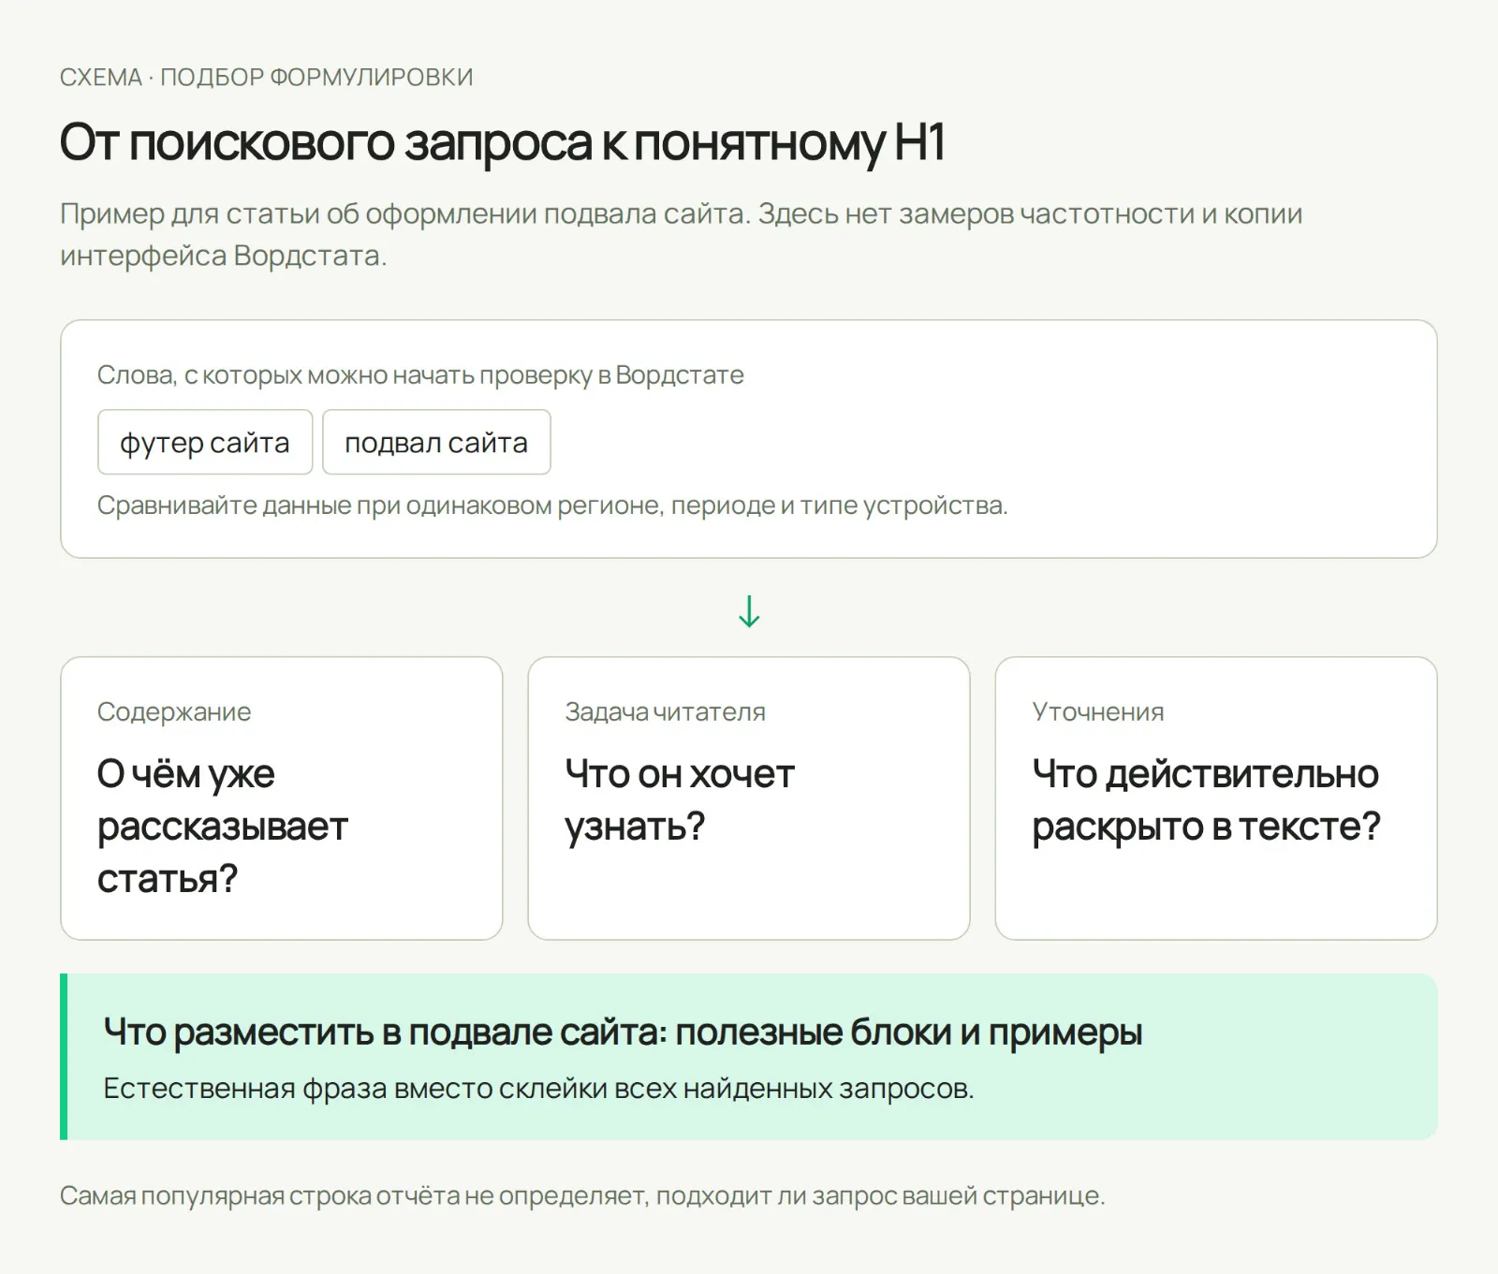Click the question «Что действительно раскрыто в тексте?»
This screenshot has height=1274, width=1498.
coord(1207,799)
